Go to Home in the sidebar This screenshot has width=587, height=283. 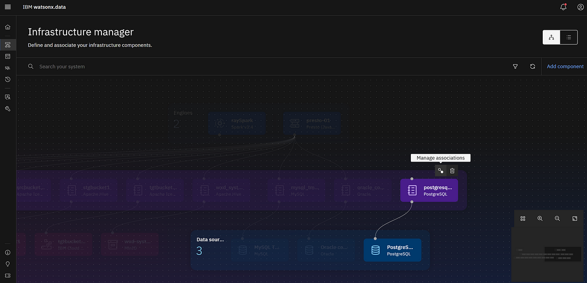[8, 27]
